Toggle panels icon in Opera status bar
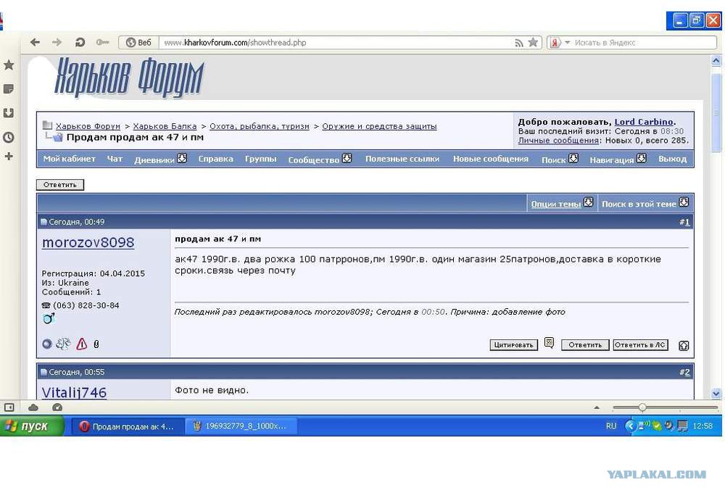 pos(9,408)
